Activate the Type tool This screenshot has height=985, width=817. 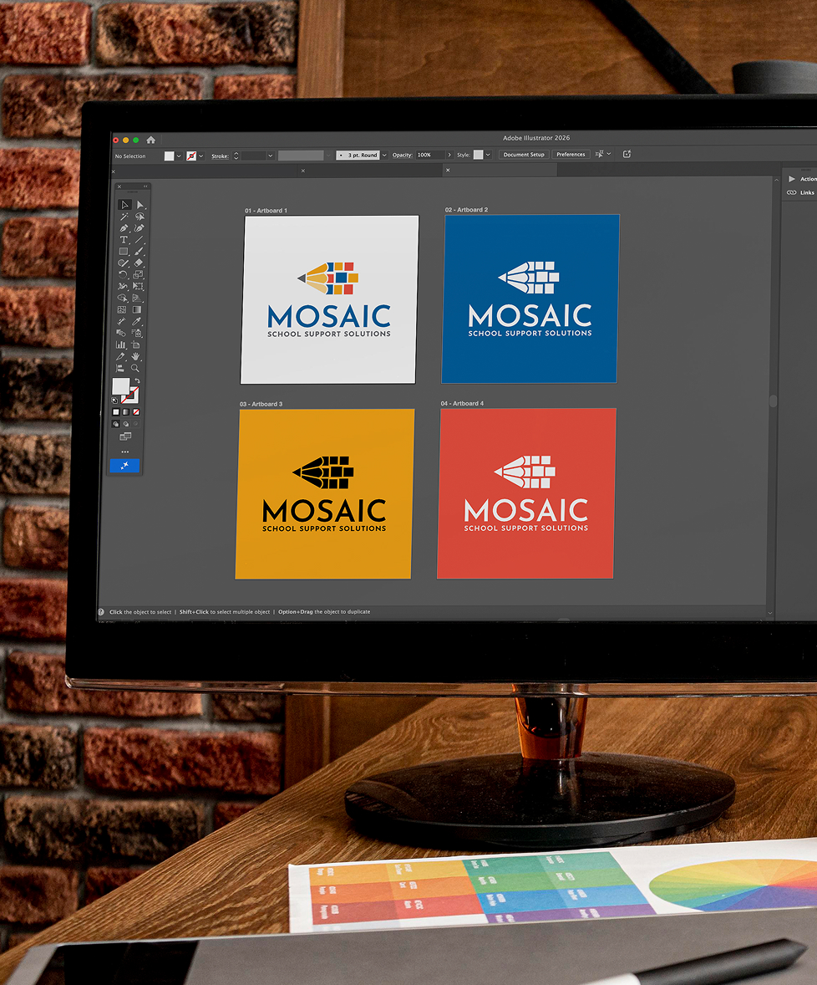tap(123, 240)
